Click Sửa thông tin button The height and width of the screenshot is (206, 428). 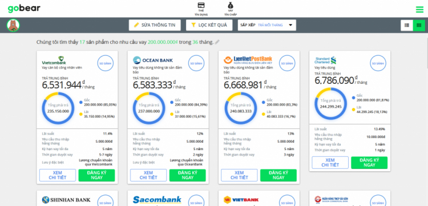(x=155, y=25)
